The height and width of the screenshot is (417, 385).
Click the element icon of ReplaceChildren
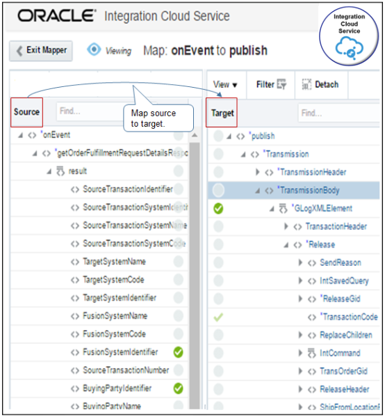click(312, 336)
